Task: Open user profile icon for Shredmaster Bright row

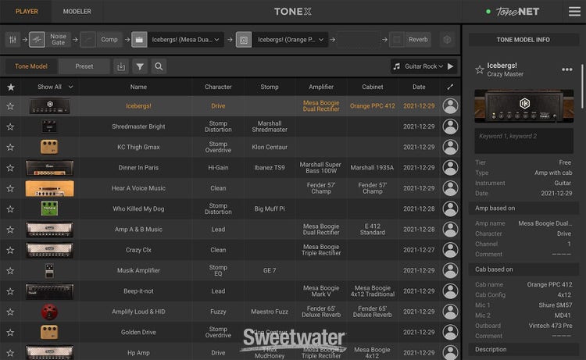Action: click(x=450, y=127)
